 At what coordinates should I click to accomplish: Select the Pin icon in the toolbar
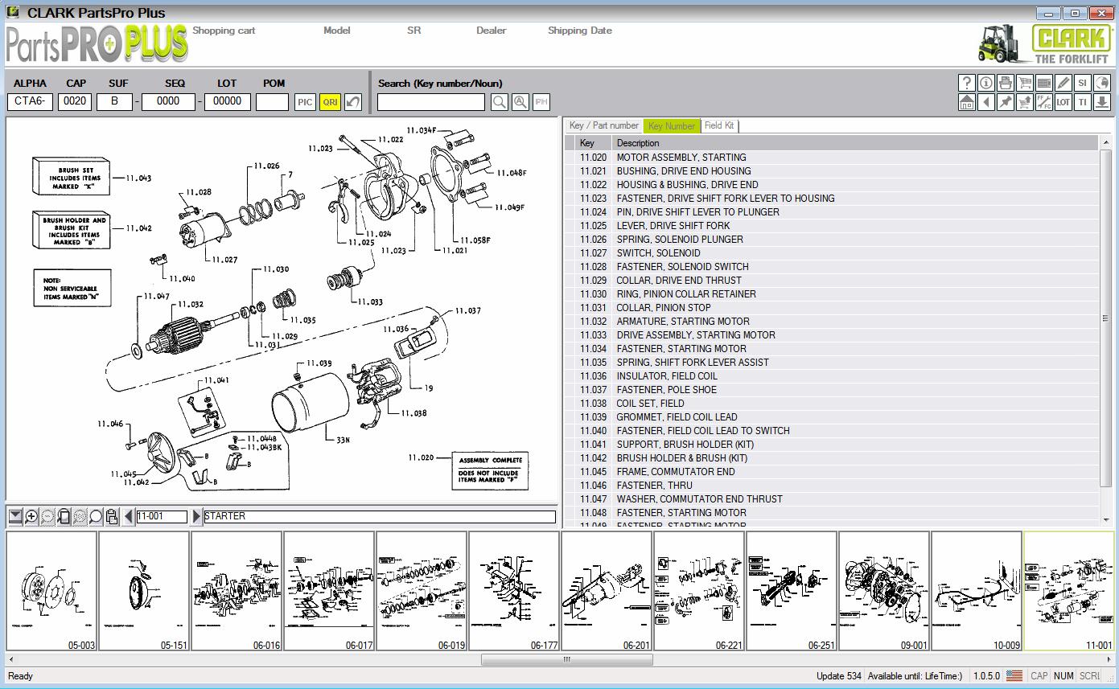(1006, 102)
